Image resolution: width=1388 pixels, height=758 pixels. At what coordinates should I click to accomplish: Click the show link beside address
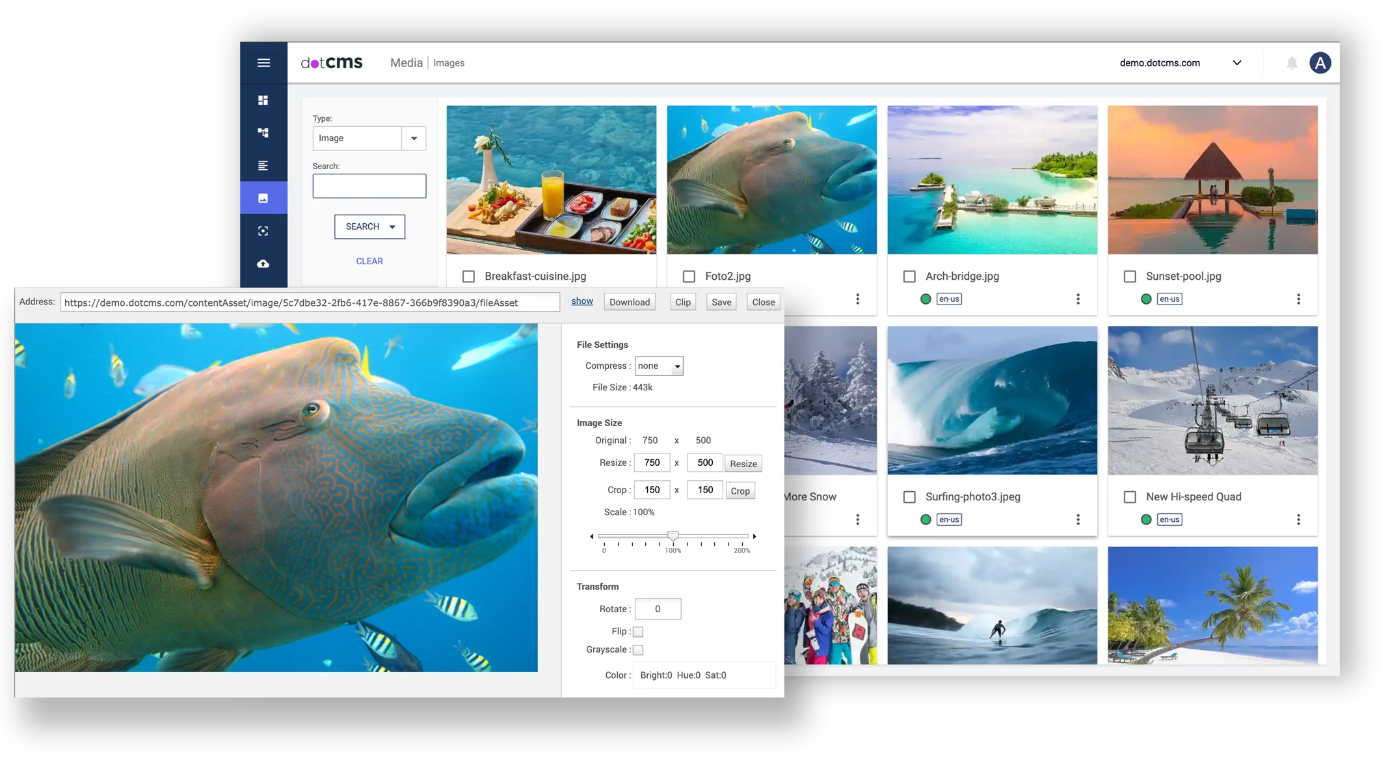point(582,301)
